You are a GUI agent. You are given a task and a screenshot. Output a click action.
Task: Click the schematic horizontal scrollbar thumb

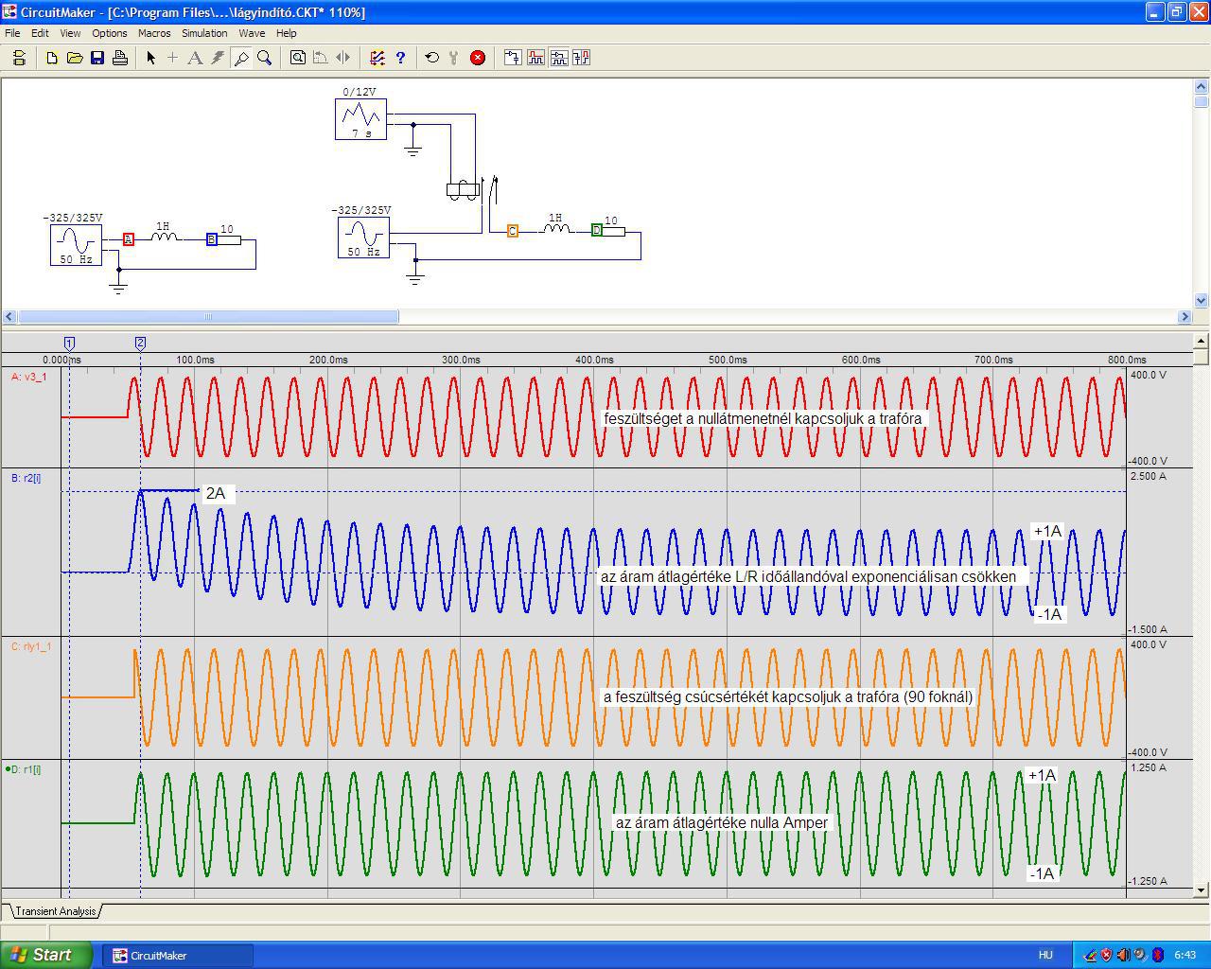[208, 317]
